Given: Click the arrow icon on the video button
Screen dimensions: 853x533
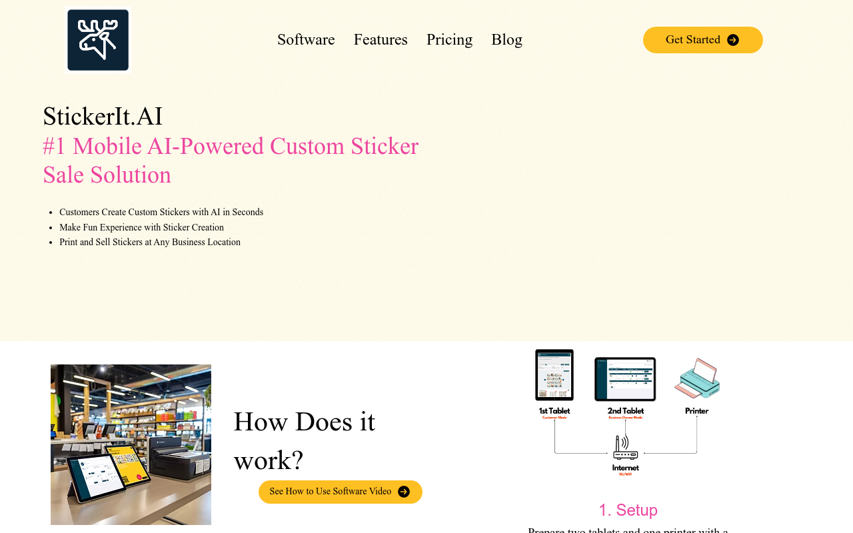Looking at the screenshot, I should (404, 492).
